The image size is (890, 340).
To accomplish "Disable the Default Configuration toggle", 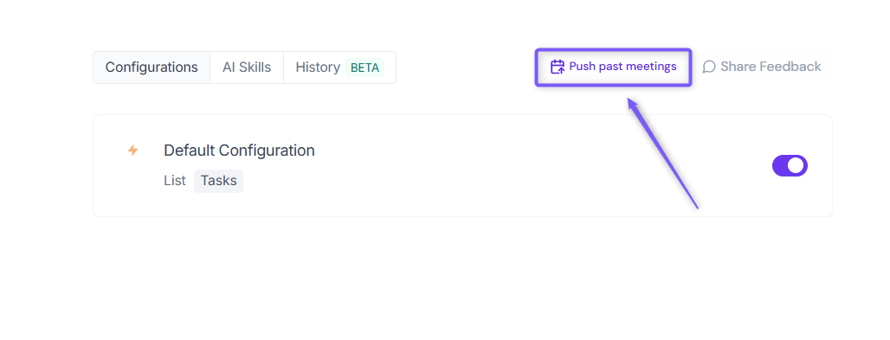I will (790, 166).
